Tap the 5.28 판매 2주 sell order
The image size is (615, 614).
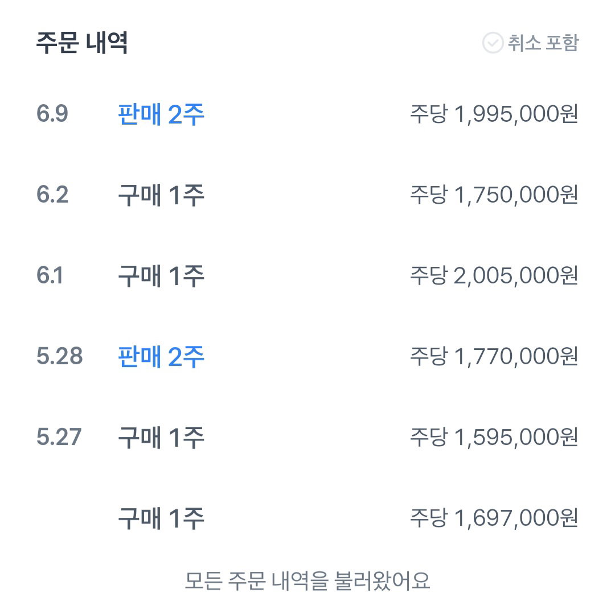point(307,356)
